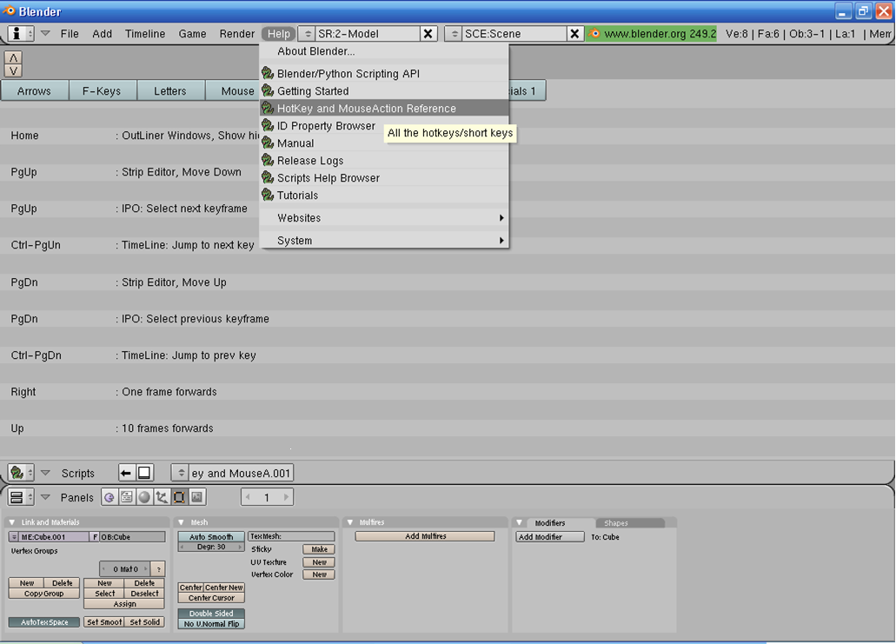Open the File menu

(x=70, y=34)
